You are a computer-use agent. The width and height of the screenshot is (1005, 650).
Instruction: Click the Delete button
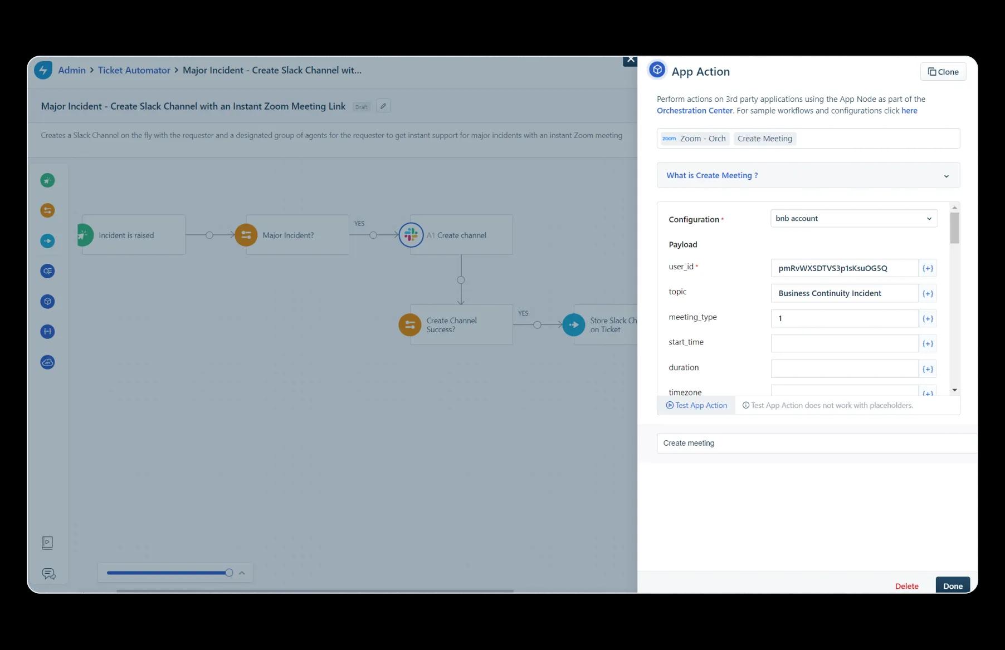tap(906, 586)
